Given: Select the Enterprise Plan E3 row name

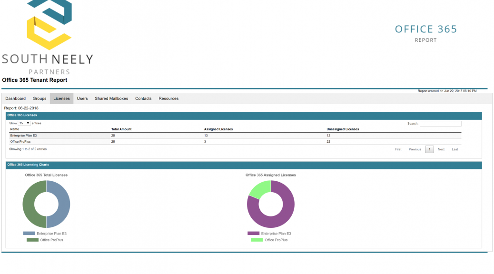Looking at the screenshot, I should [24, 136].
